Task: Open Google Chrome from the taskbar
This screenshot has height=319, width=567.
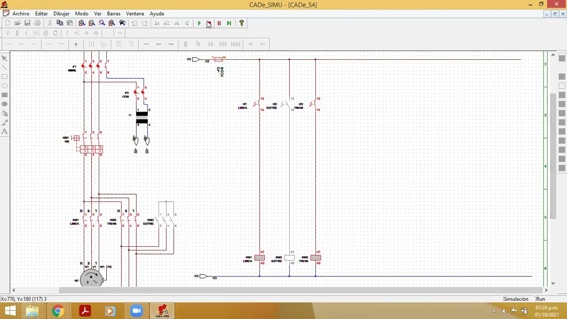Action: point(58,311)
